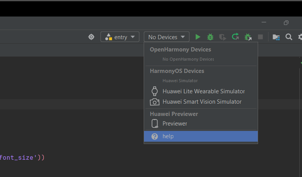The image size is (302, 177).
Task: Start debugging with green bug icon
Action: click(210, 37)
